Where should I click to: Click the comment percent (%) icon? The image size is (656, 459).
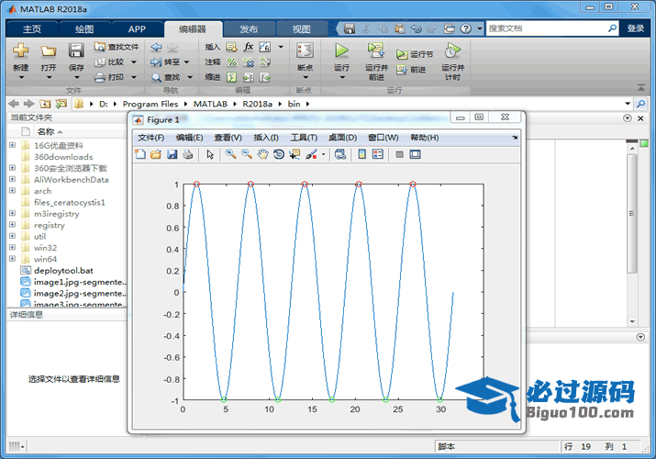pos(231,62)
